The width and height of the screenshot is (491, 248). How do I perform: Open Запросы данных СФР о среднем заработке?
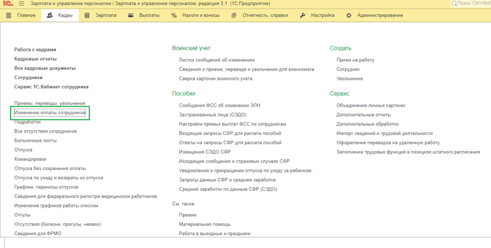[x=227, y=180]
